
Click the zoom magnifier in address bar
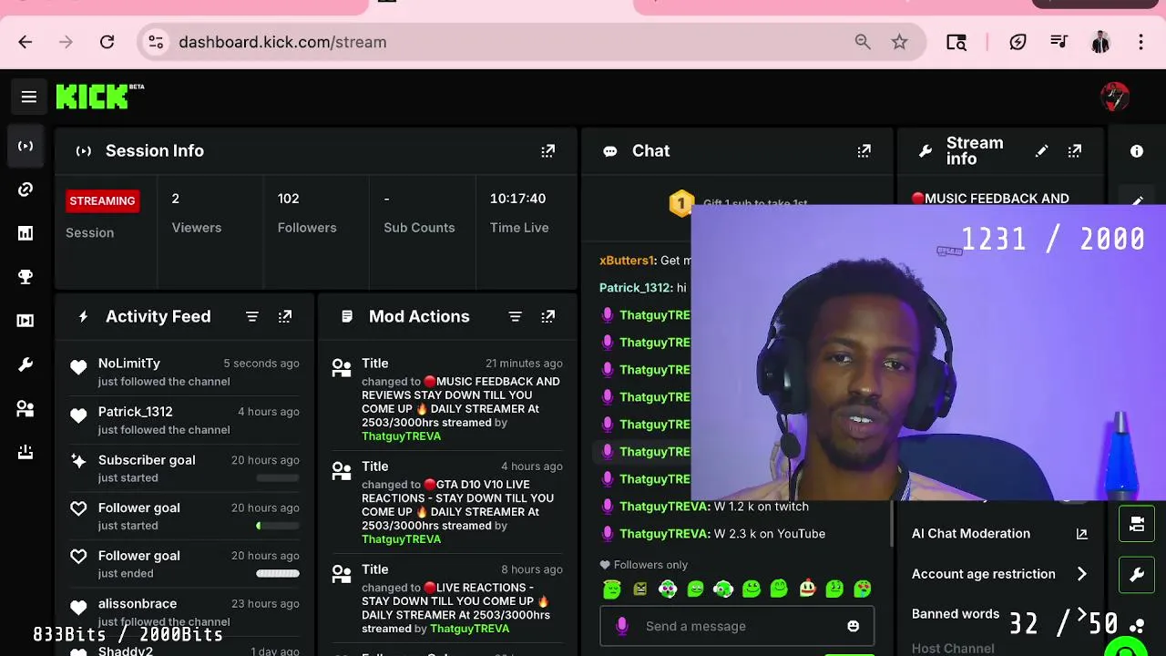(863, 42)
